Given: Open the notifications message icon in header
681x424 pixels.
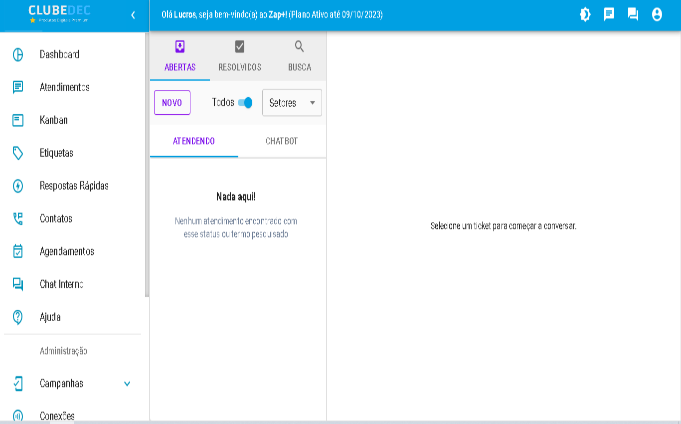Looking at the screenshot, I should pyautogui.click(x=609, y=14).
